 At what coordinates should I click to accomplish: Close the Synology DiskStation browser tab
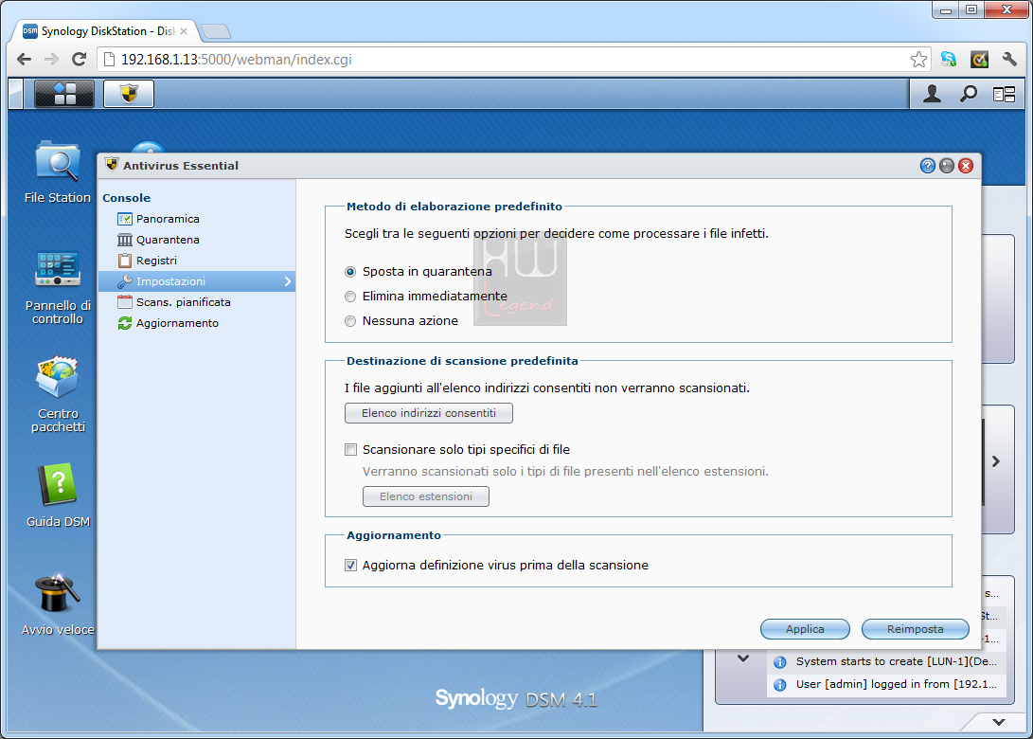(x=184, y=31)
